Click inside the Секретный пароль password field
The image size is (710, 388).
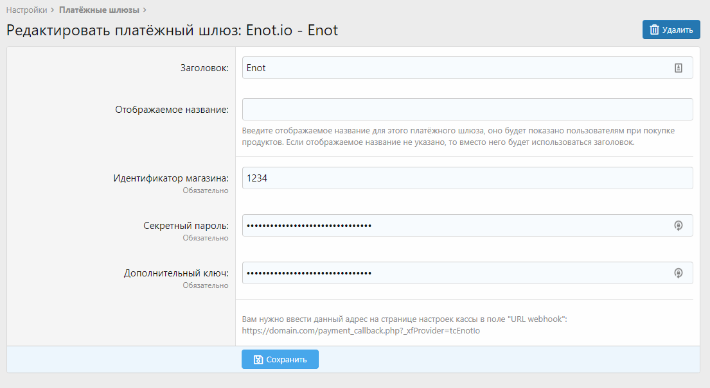pos(450,225)
